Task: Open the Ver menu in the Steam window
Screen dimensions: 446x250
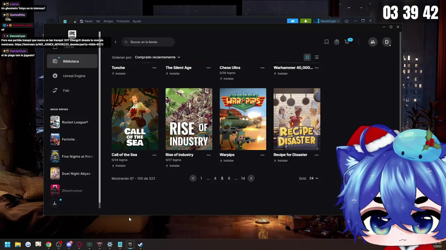Action: 98,21
